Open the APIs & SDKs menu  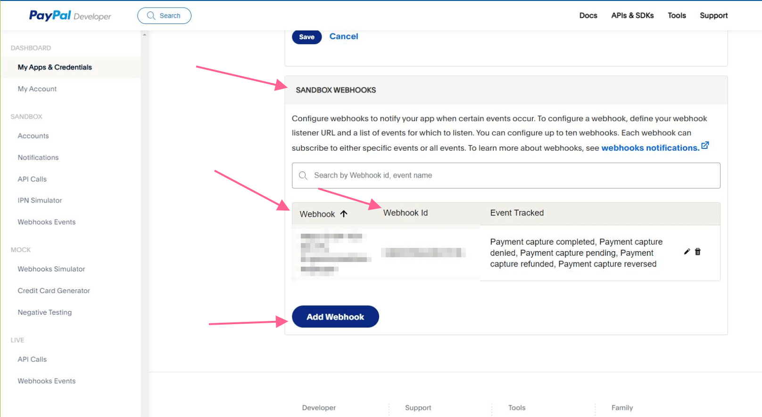[632, 16]
